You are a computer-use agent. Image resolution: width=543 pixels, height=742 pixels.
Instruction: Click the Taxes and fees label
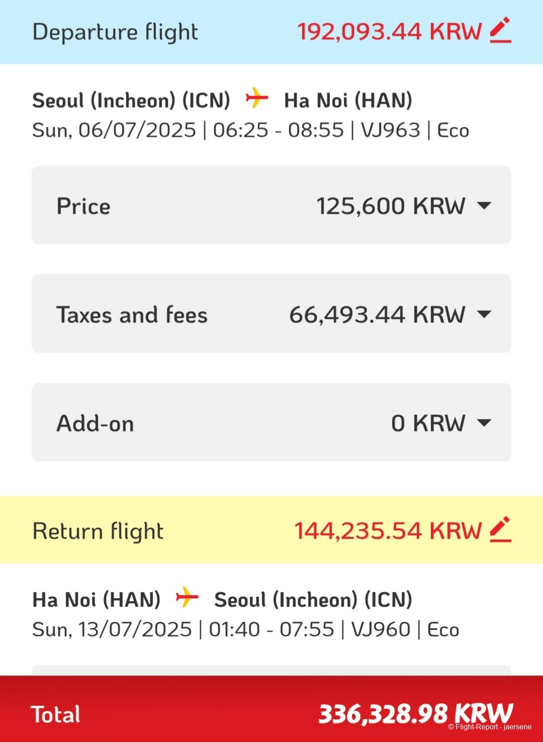(132, 315)
